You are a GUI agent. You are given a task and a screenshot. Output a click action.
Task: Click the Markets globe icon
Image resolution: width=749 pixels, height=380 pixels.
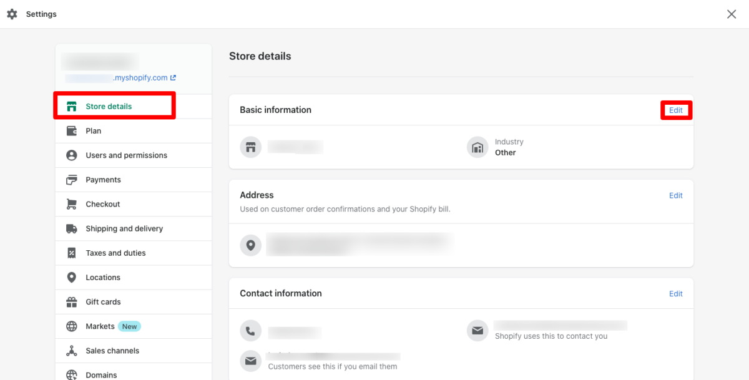[x=72, y=326]
